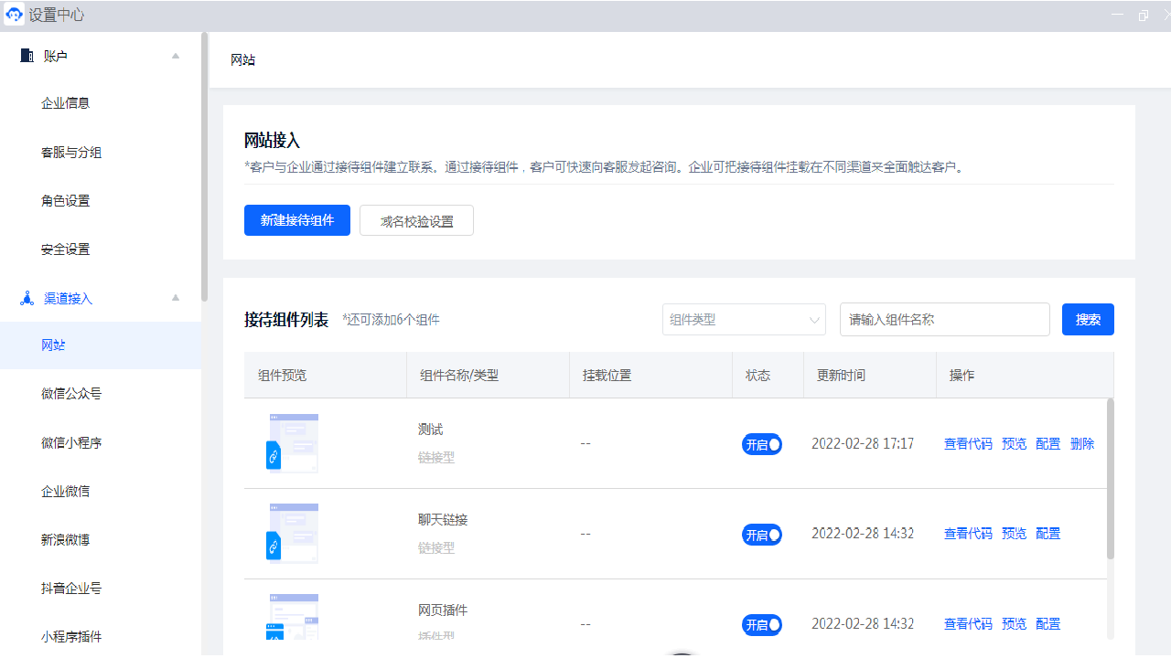Viewport: 1171px width, 658px height.
Task: Collapse the 渠道接入 sidebar section
Action: coord(175,299)
